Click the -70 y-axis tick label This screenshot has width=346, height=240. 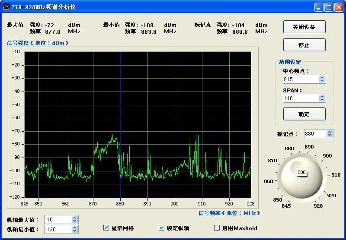16,131
